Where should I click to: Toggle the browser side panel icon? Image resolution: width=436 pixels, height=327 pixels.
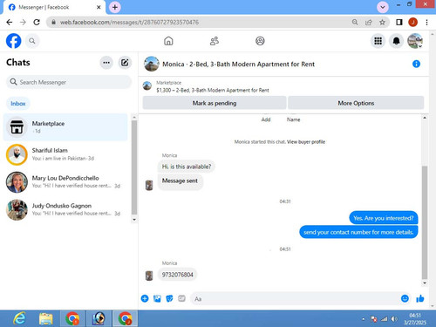pos(399,22)
